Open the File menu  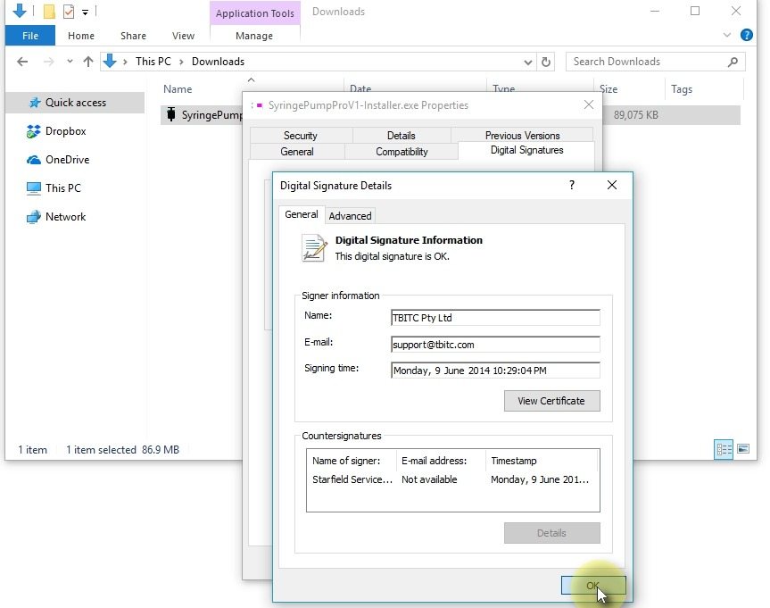click(30, 36)
